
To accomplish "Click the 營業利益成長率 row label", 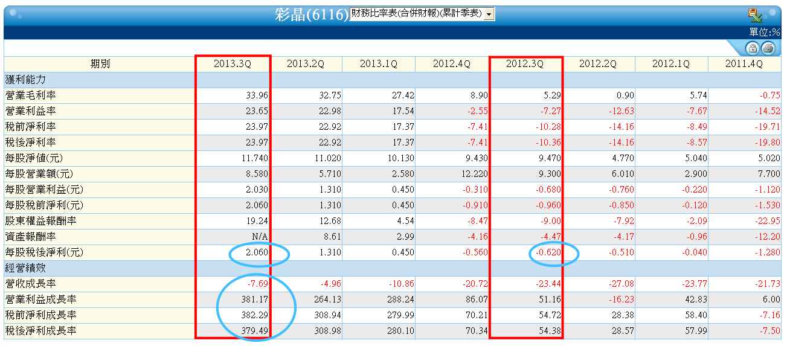I will click(x=40, y=299).
